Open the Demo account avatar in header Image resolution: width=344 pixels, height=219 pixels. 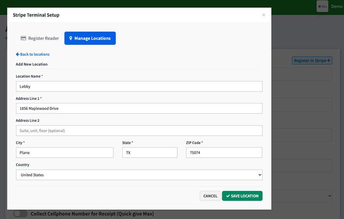[x=322, y=6]
